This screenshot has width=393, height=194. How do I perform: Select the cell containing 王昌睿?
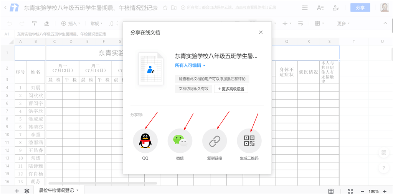[36, 150]
